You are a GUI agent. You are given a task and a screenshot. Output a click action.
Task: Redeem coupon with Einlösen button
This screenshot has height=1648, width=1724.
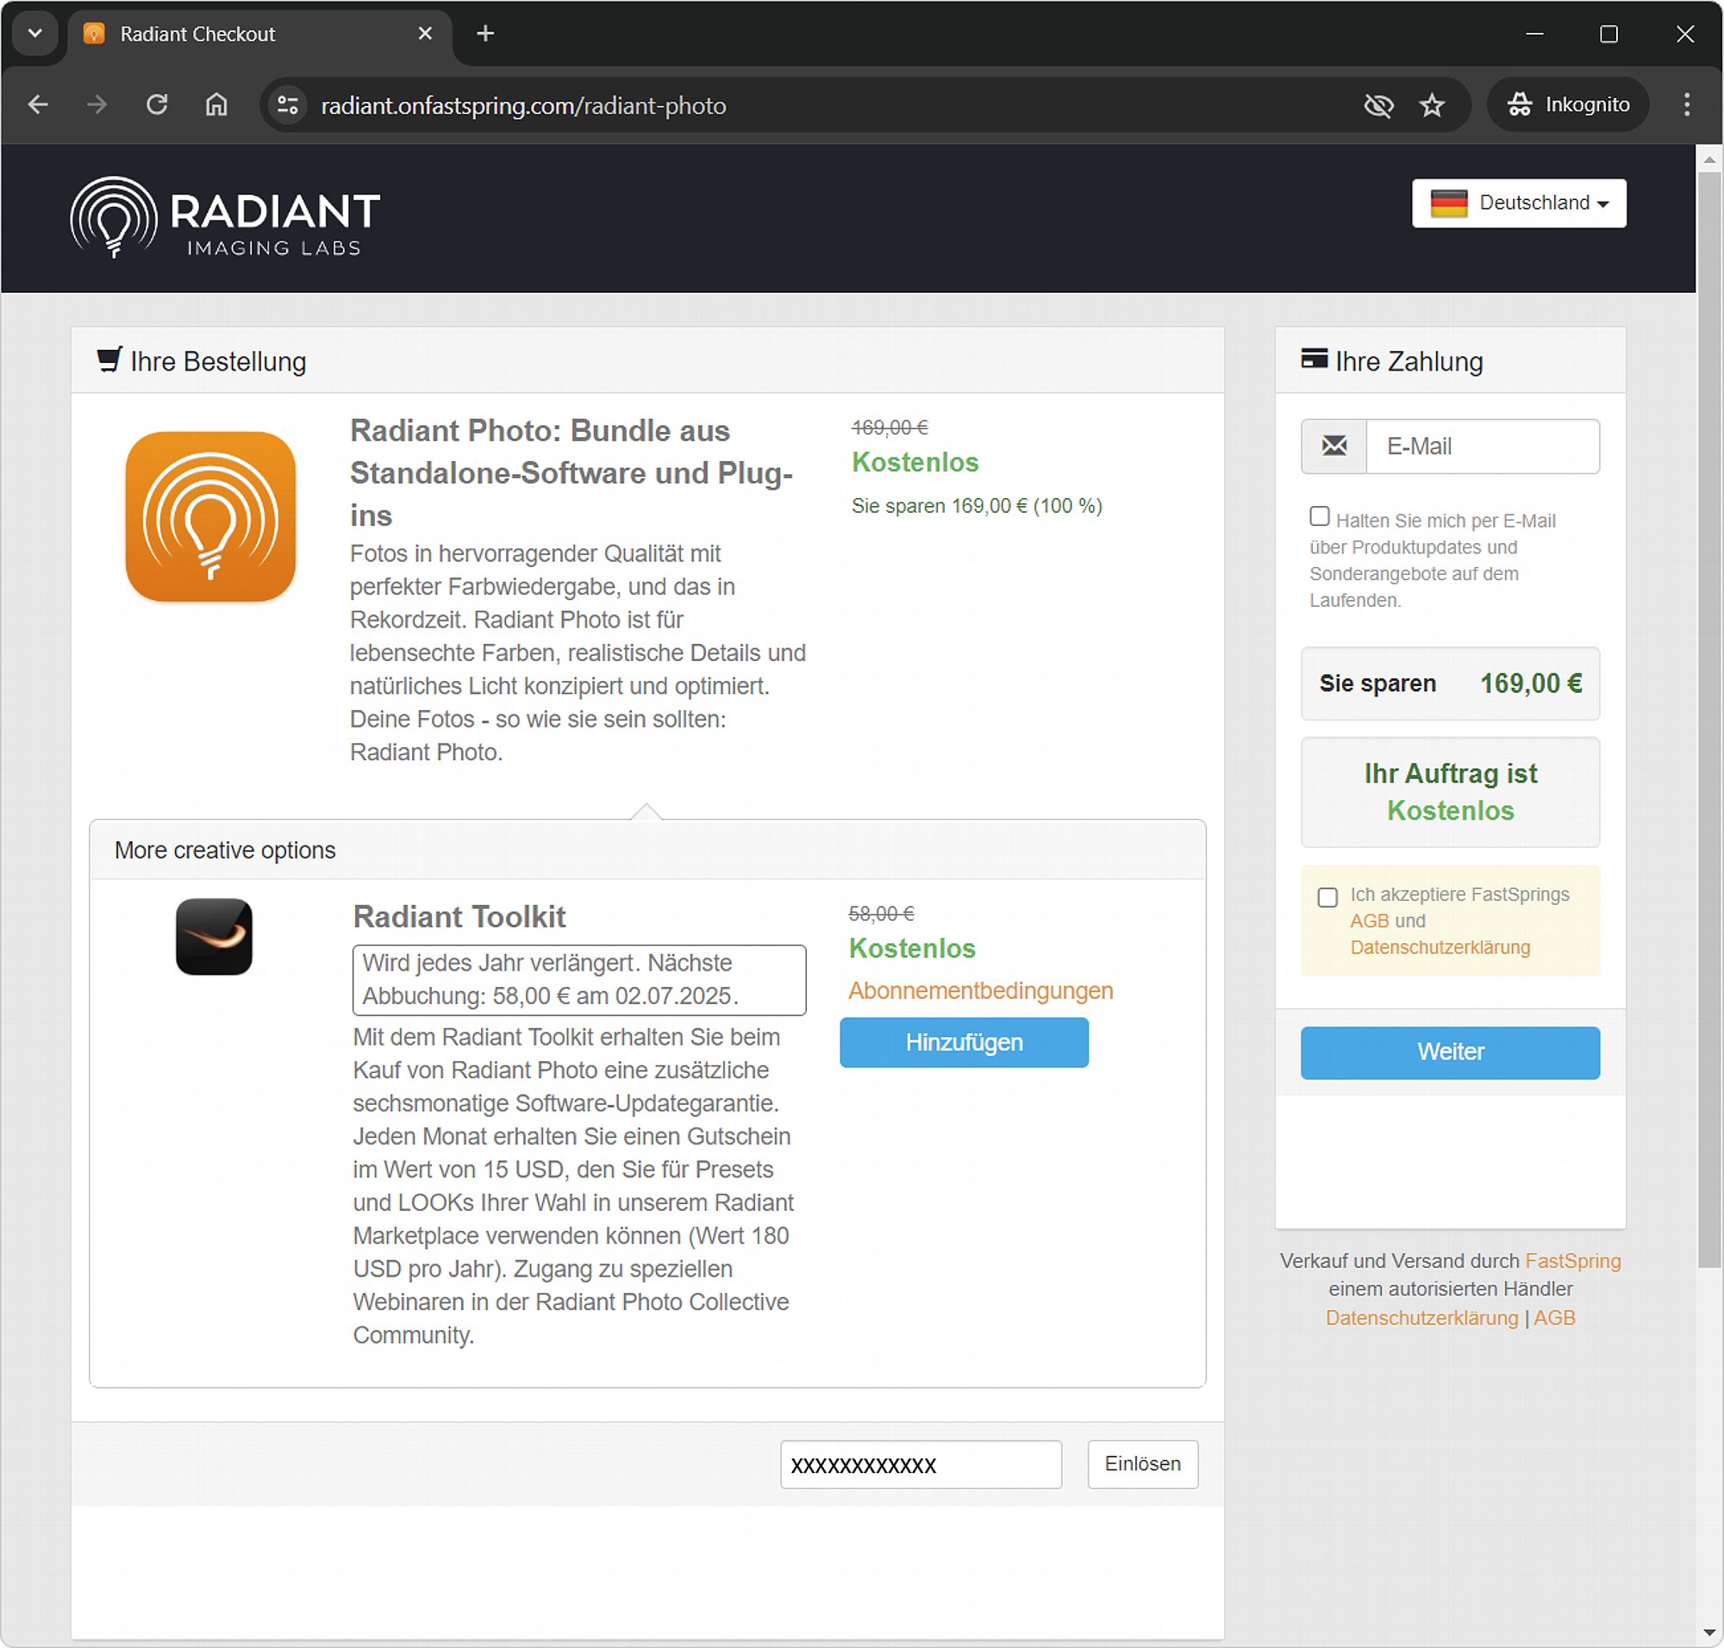click(x=1142, y=1464)
